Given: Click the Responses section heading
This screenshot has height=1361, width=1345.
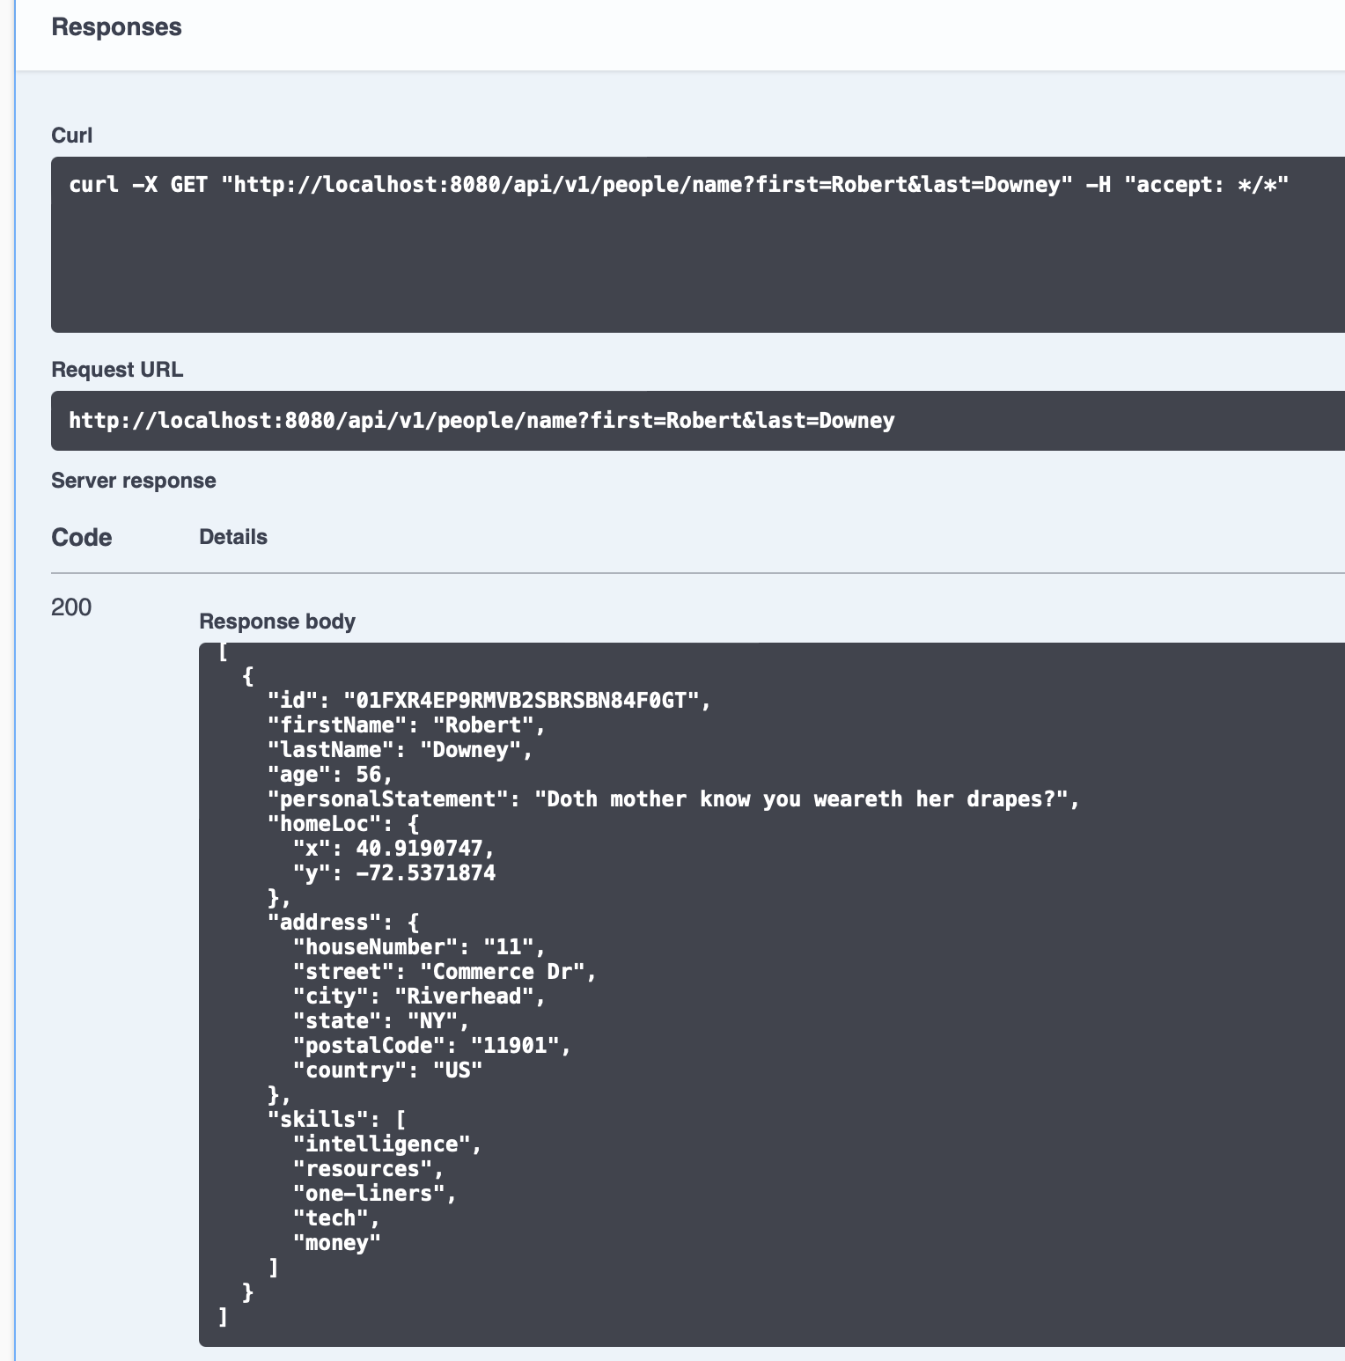Looking at the screenshot, I should click(x=116, y=27).
